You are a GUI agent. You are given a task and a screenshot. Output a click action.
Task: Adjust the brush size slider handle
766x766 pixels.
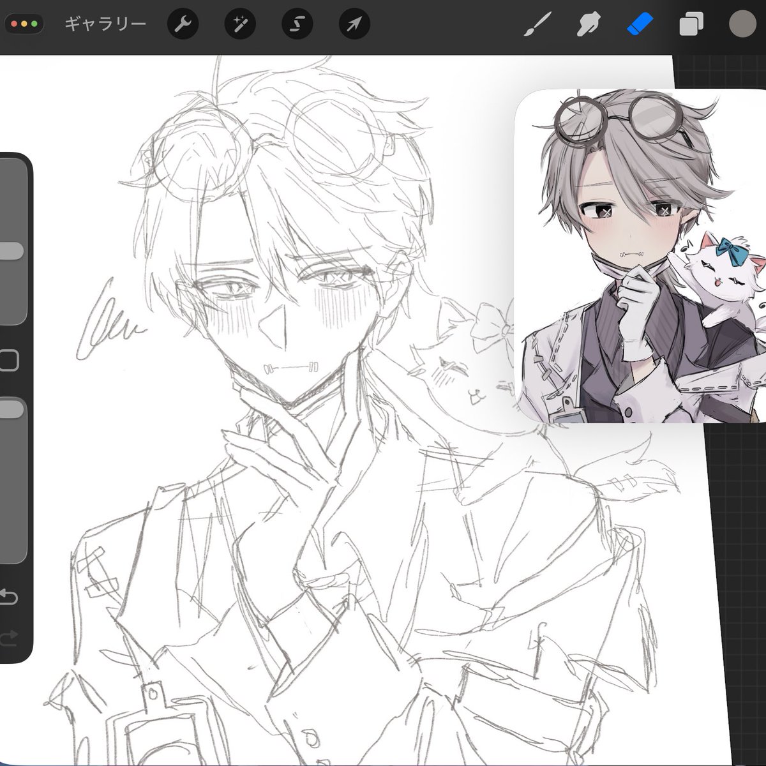coord(10,251)
